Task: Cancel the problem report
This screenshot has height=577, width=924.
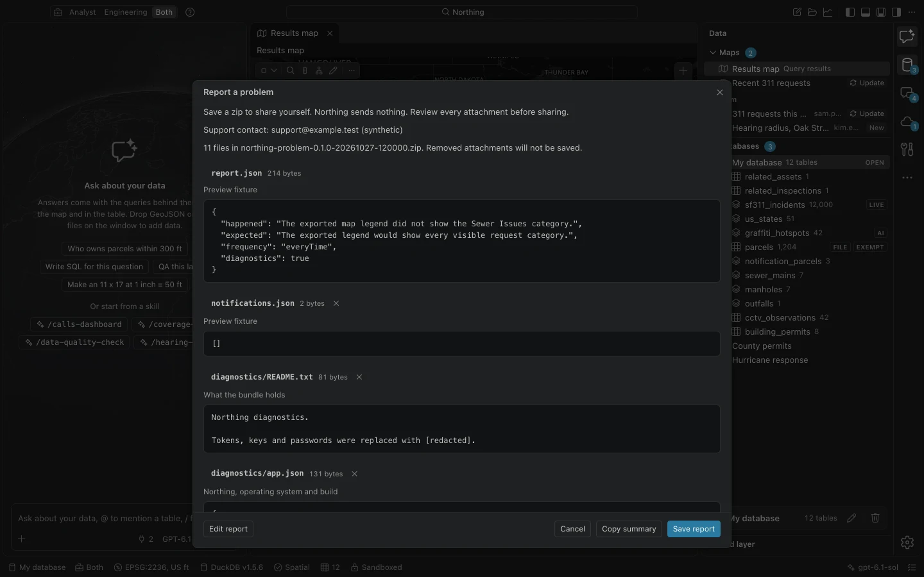Action: pyautogui.click(x=572, y=529)
